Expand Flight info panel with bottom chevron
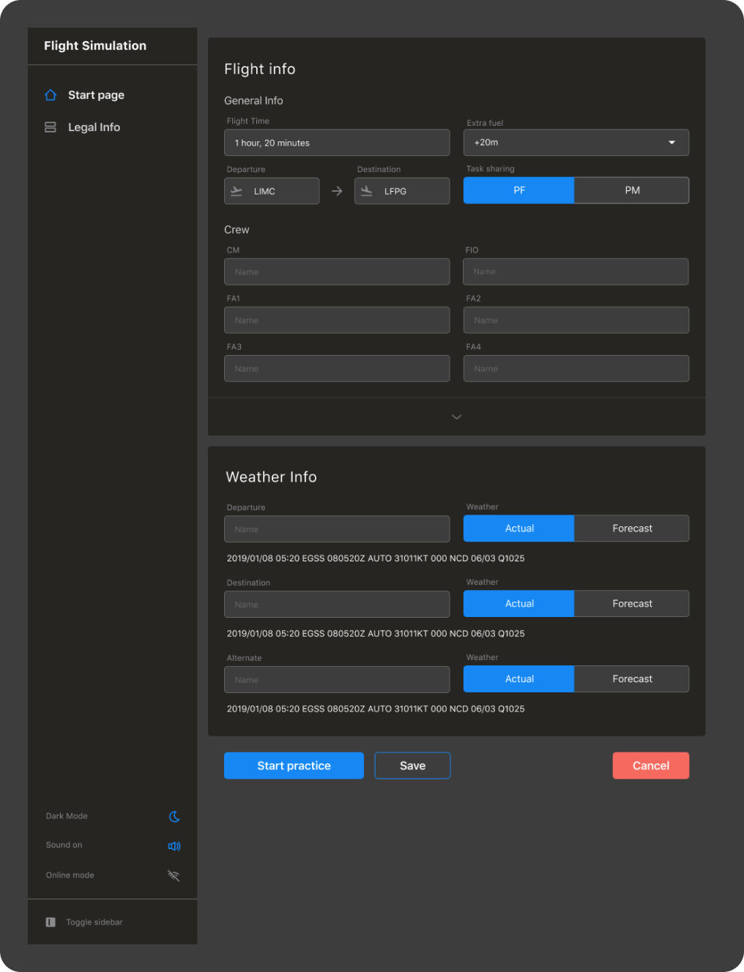 tap(457, 417)
